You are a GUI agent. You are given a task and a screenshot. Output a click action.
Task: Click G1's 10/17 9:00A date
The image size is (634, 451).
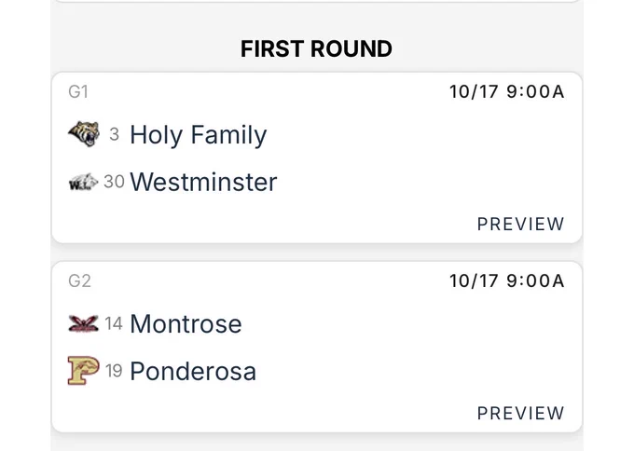(x=506, y=91)
